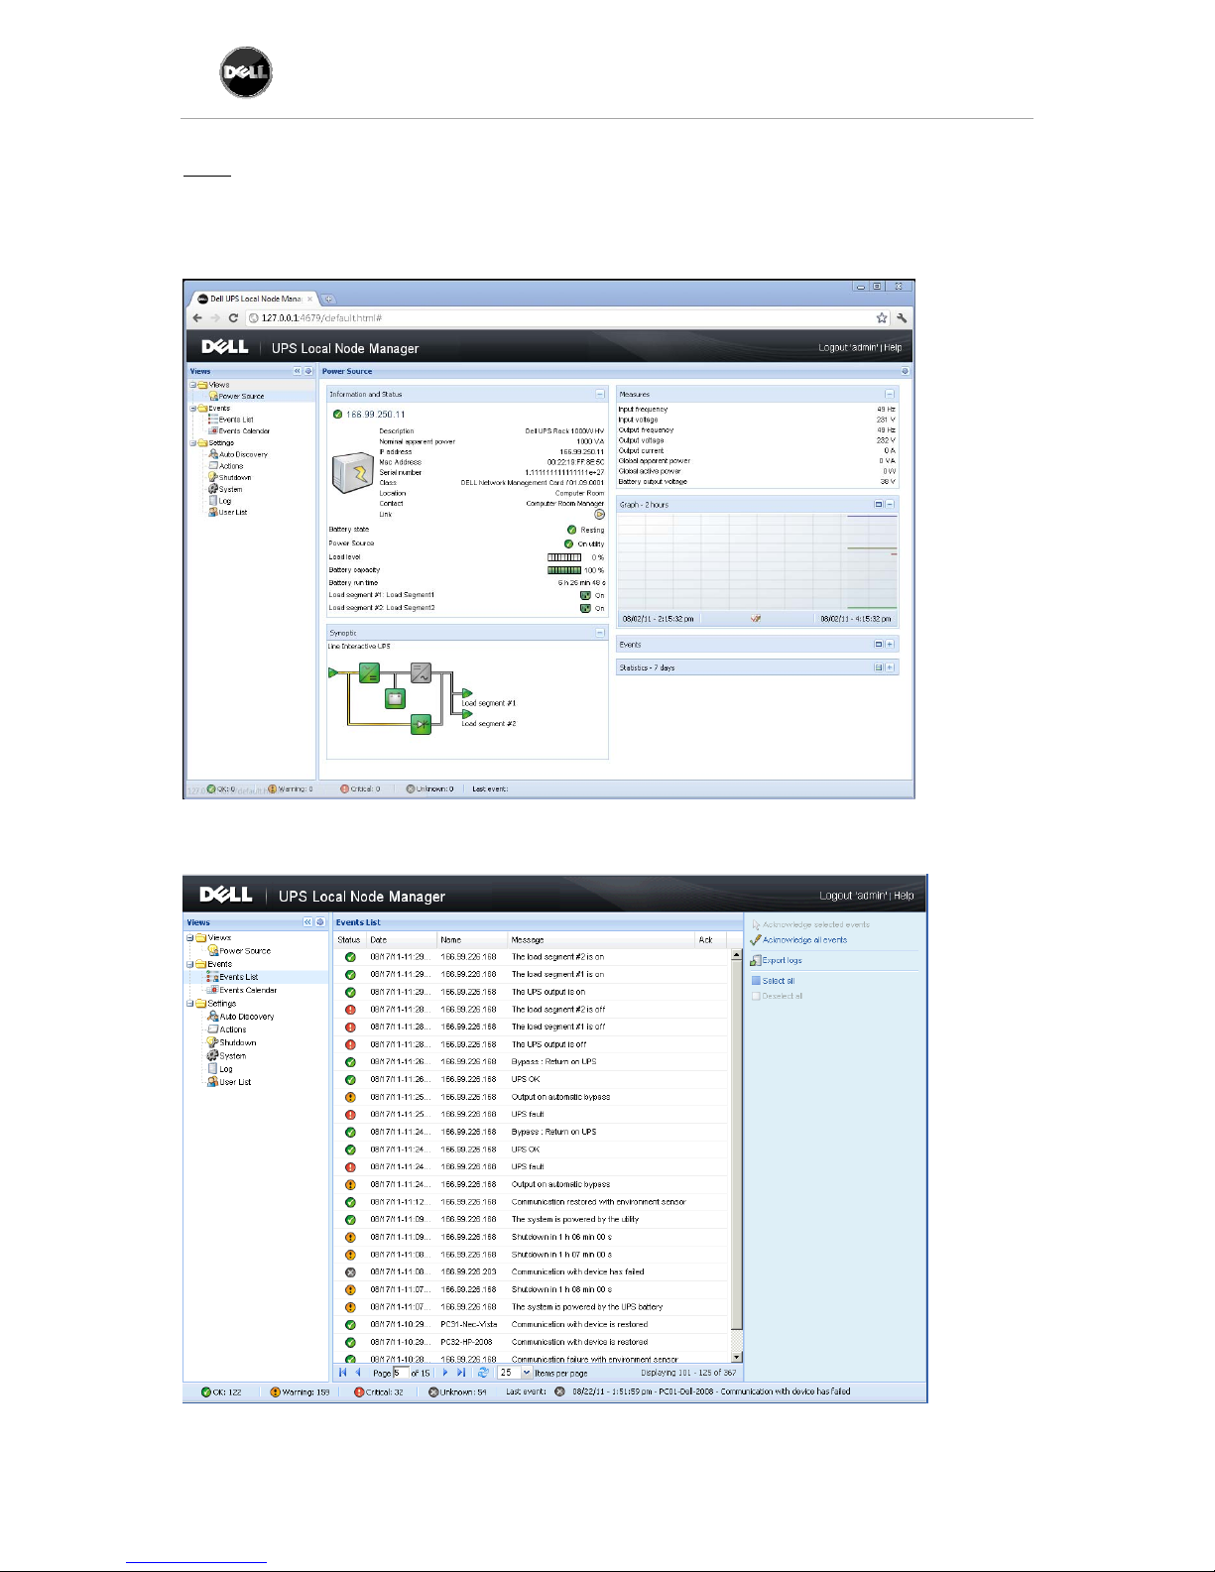
Task: Click Export logs
Action: click(x=777, y=961)
